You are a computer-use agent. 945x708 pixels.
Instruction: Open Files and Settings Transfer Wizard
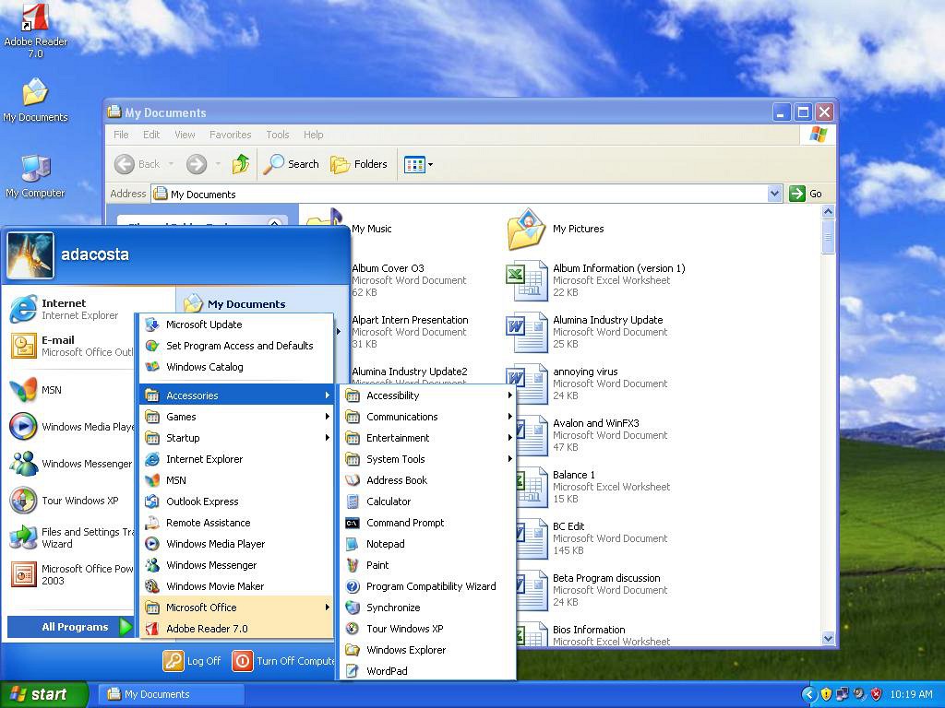(71, 537)
